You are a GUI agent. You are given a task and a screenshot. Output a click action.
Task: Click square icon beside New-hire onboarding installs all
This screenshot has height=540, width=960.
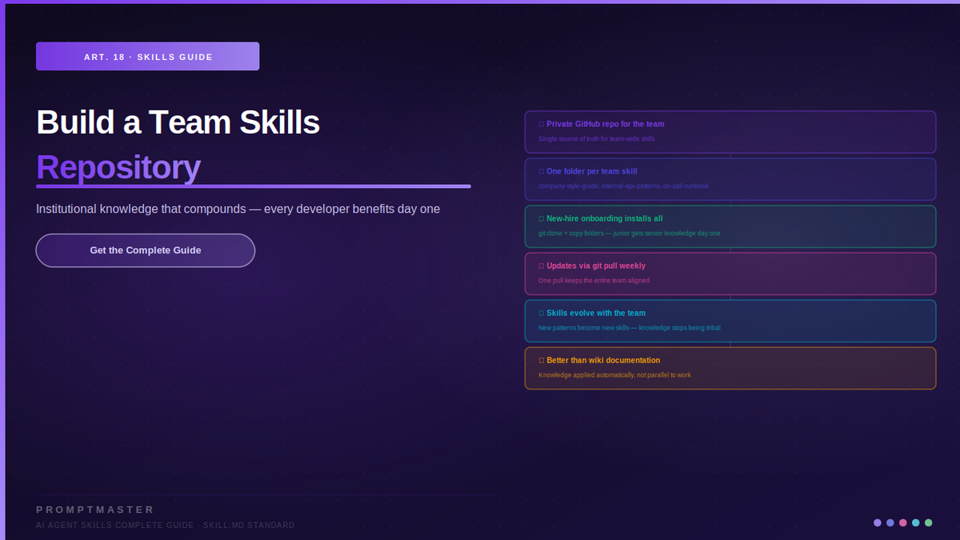coord(541,218)
